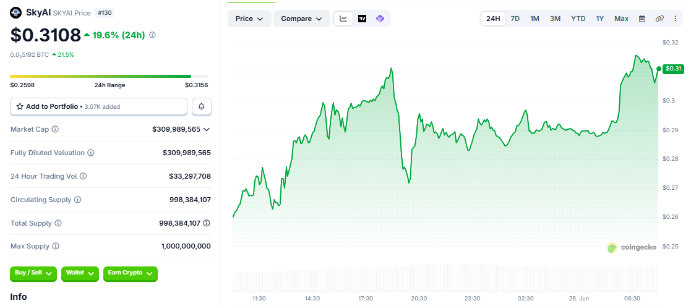The width and height of the screenshot is (691, 306).
Task: Click the #130 rank badge
Action: [x=105, y=13]
